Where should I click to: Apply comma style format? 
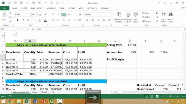[x=98, y=20]
